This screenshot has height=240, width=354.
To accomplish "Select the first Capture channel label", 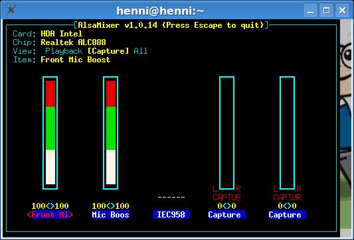I will coord(224,215).
